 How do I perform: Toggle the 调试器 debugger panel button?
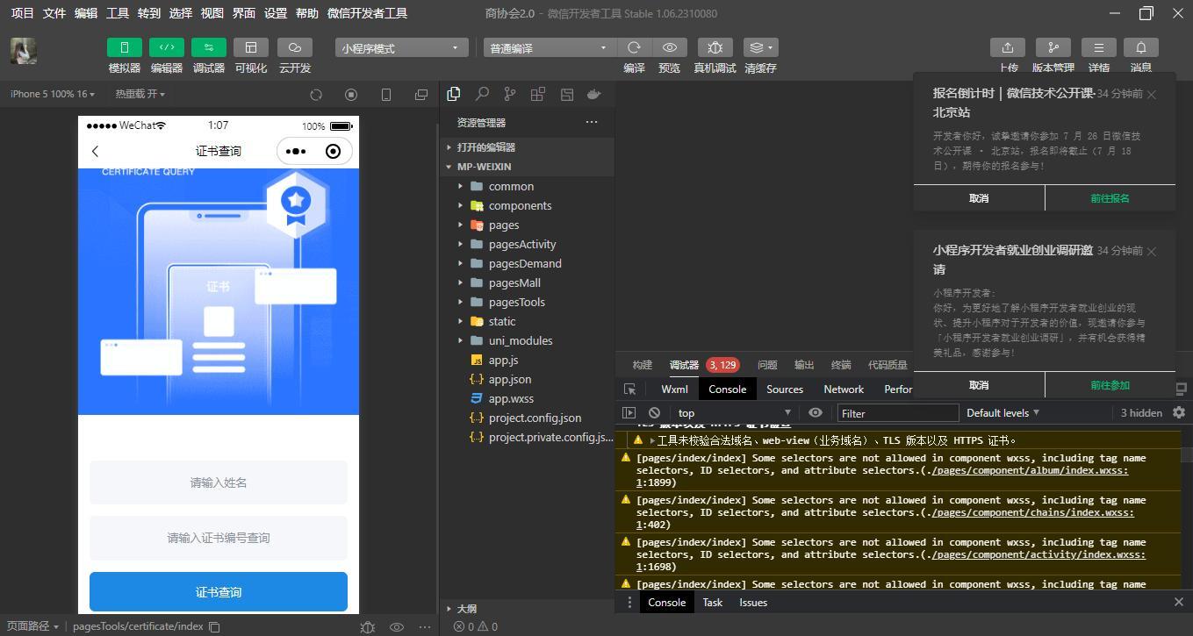209,47
